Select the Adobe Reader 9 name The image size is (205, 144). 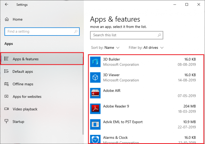(x=116, y=106)
